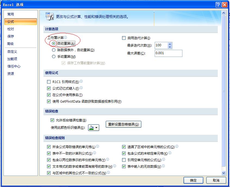Viewport: 230px width, 187px height.
Task: Click the 最大误差 input field
Action: coord(169,53)
